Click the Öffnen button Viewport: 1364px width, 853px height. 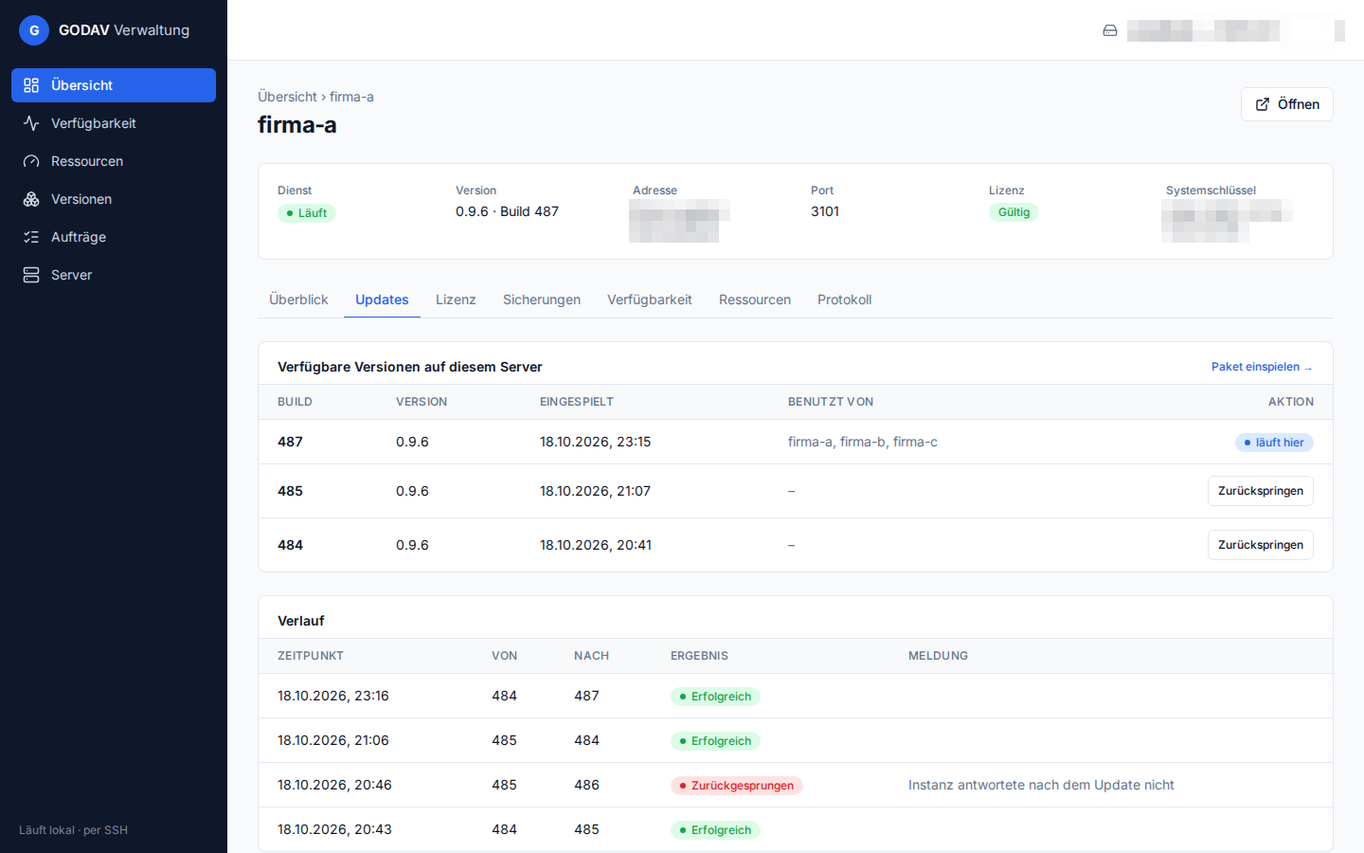click(x=1286, y=104)
